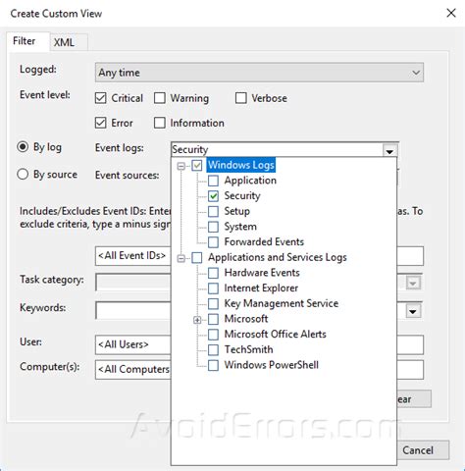465x471 pixels.
Task: Check the TechSmith checkbox
Action: (213, 349)
